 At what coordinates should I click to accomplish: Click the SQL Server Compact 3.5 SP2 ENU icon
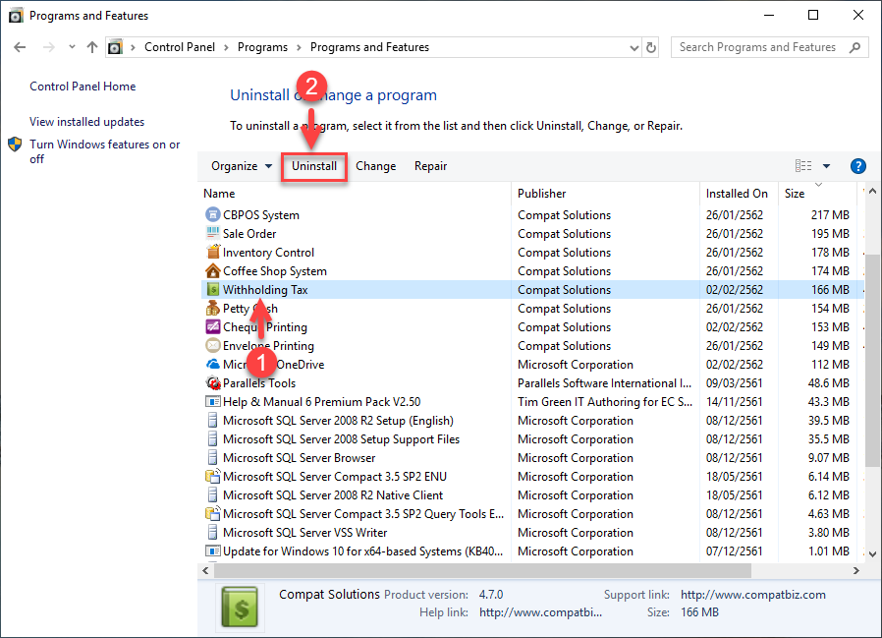[x=212, y=477]
